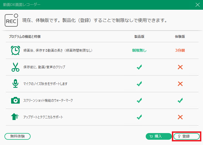Click the camera screenshot watermark icon
This screenshot has height=145, width=203.
click(15, 100)
